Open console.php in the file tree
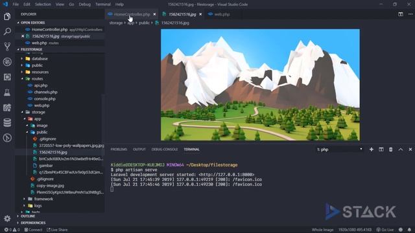415x233 pixels. (45, 99)
